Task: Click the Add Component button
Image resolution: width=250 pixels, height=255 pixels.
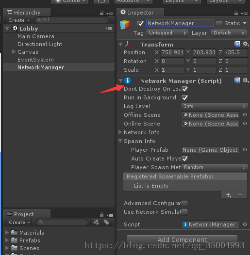Action: tap(182, 239)
